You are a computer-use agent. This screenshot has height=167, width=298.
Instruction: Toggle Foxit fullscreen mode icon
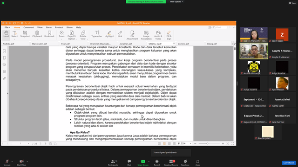(233, 143)
